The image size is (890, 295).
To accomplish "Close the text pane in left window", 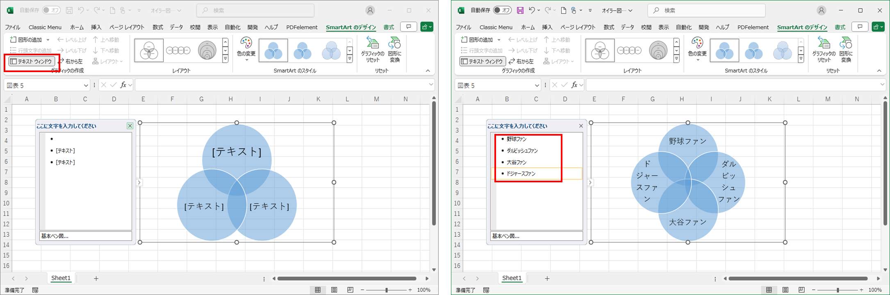I will coord(130,126).
